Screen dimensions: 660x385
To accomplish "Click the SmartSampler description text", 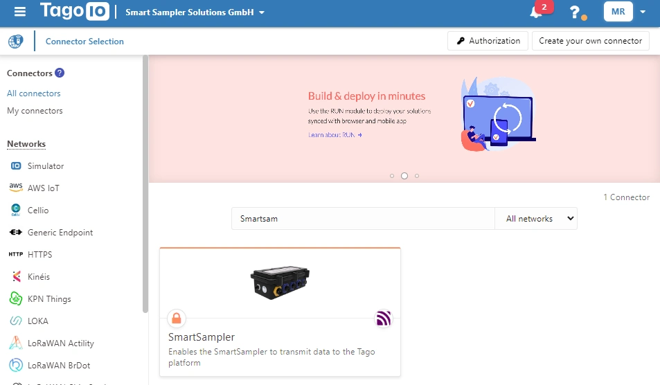I will (x=271, y=357).
